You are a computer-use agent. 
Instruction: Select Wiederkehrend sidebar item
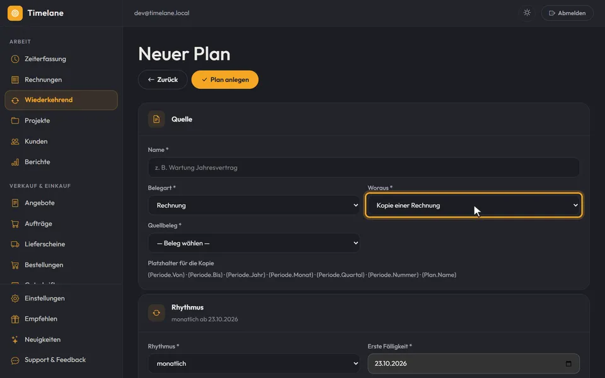point(61,100)
